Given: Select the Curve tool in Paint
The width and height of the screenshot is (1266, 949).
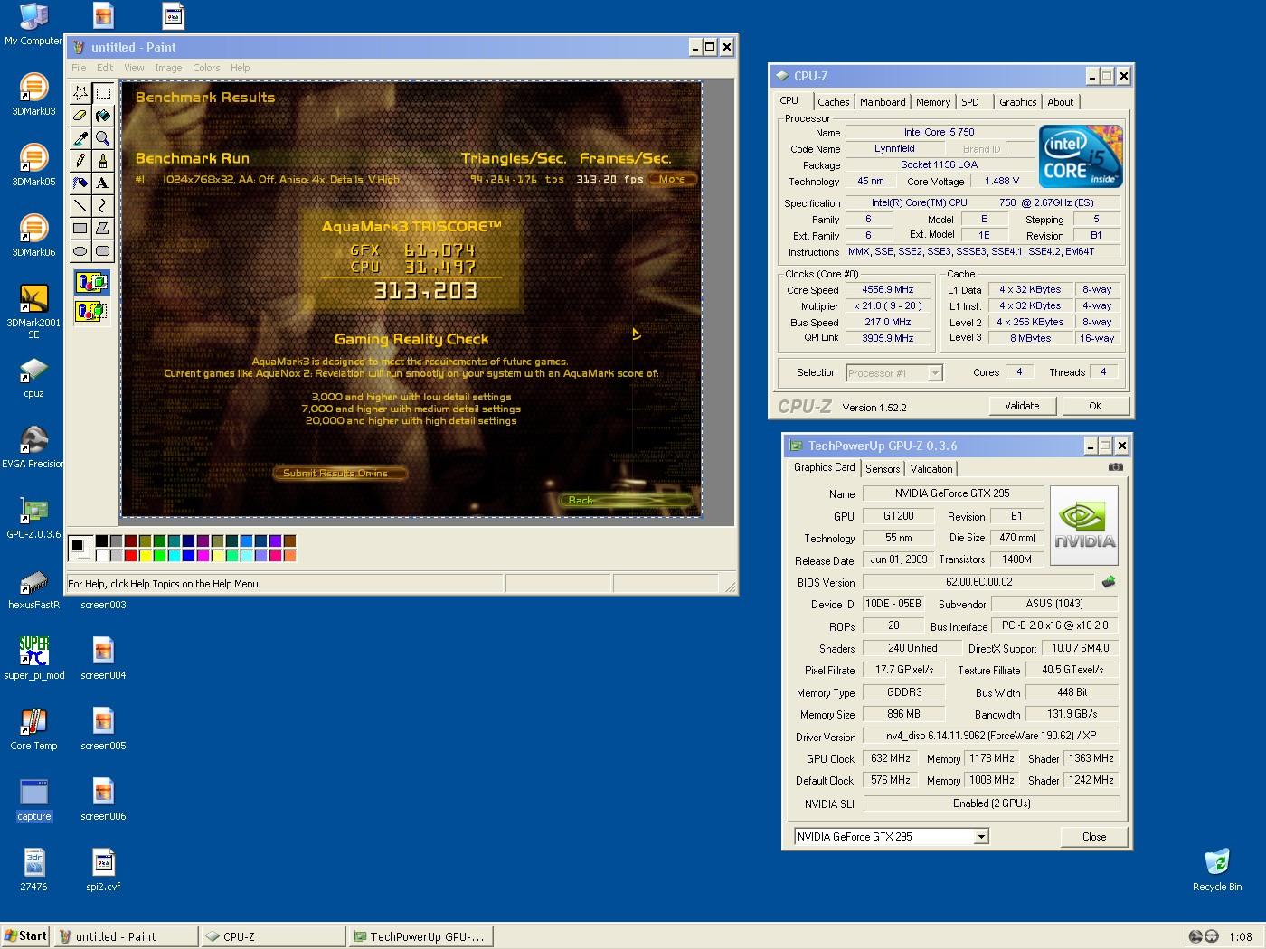Looking at the screenshot, I should pos(103,206).
